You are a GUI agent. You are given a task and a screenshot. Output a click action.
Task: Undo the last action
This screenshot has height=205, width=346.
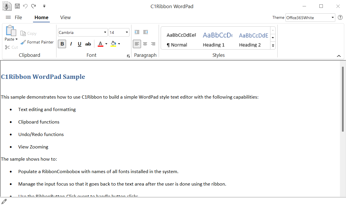pos(25,6)
